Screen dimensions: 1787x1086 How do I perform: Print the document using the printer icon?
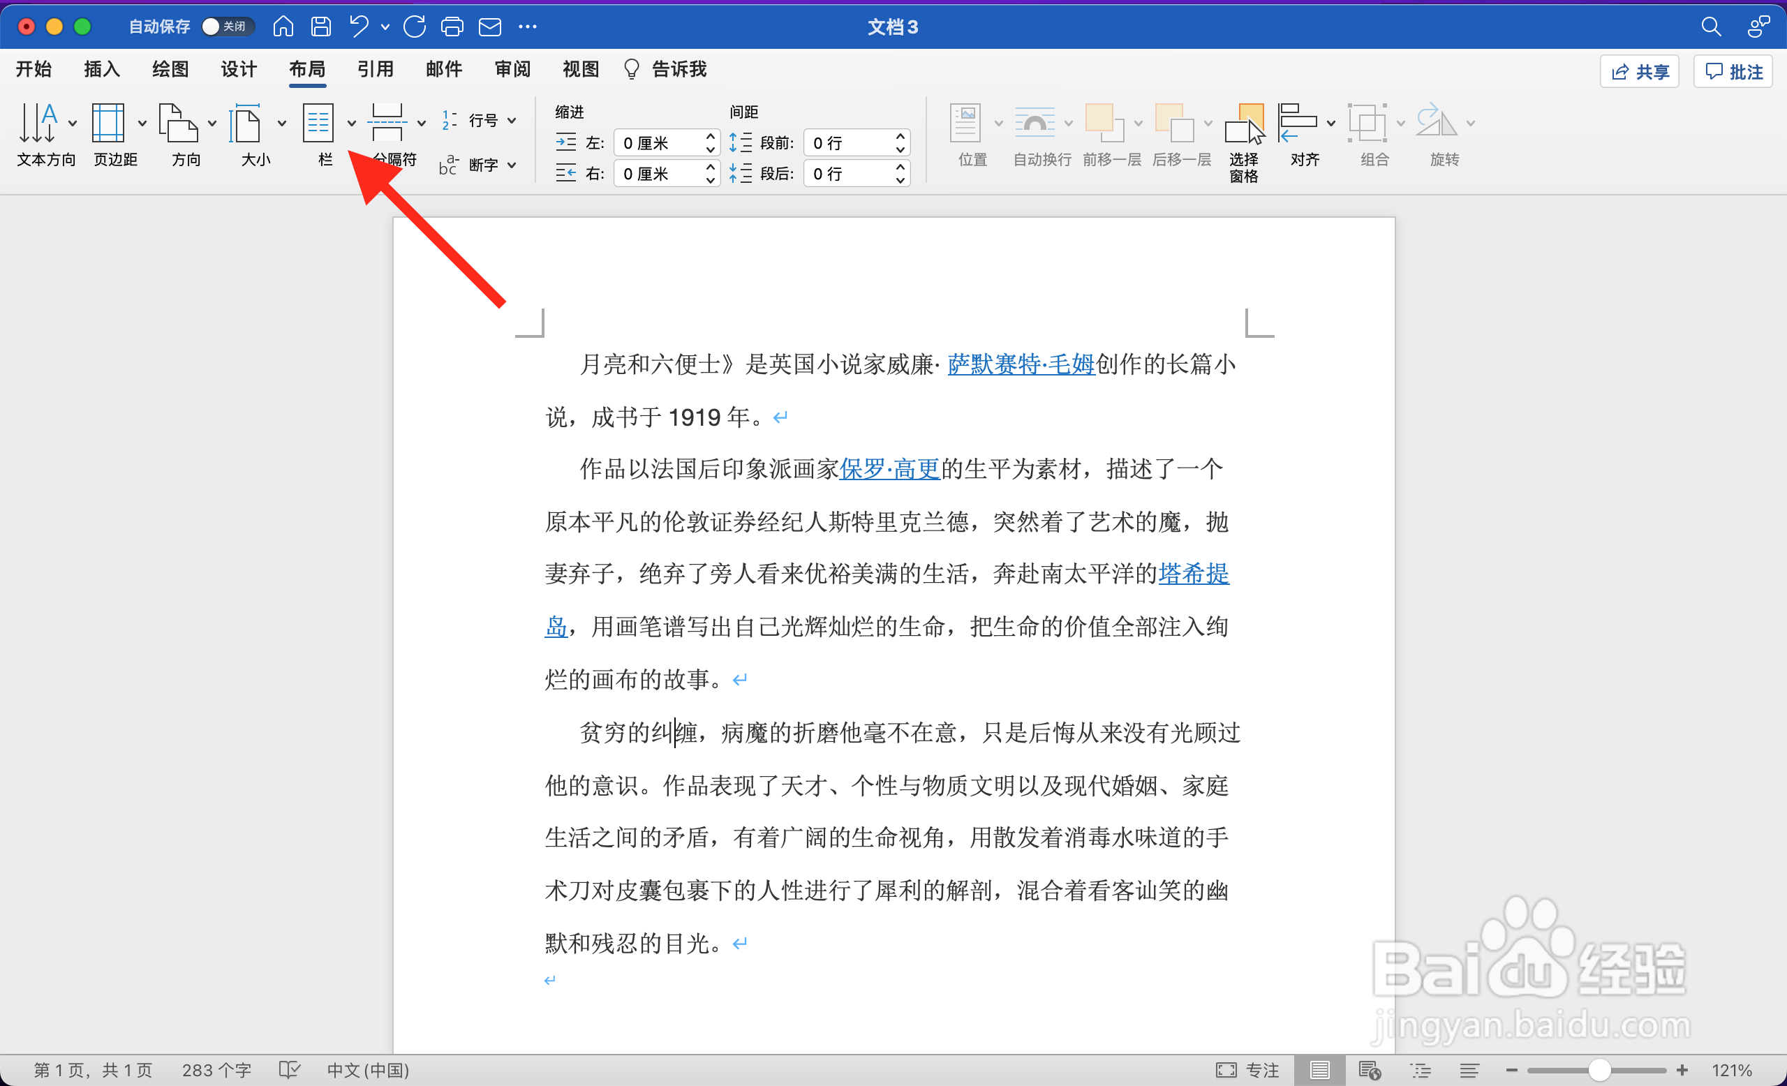[x=452, y=27]
